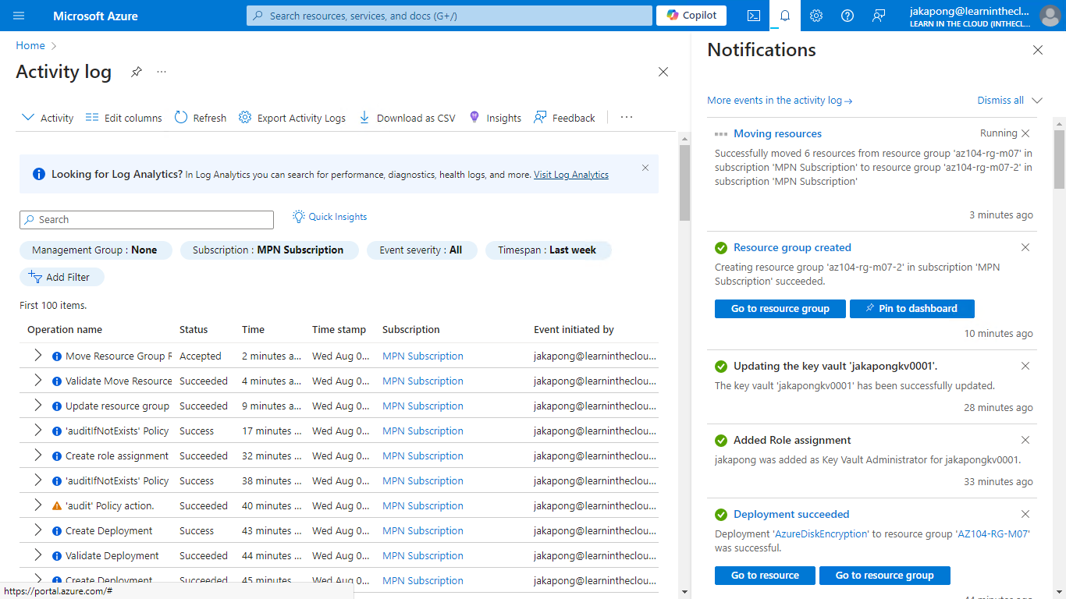Open Insights from toolbar
The width and height of the screenshot is (1066, 599).
tap(495, 118)
